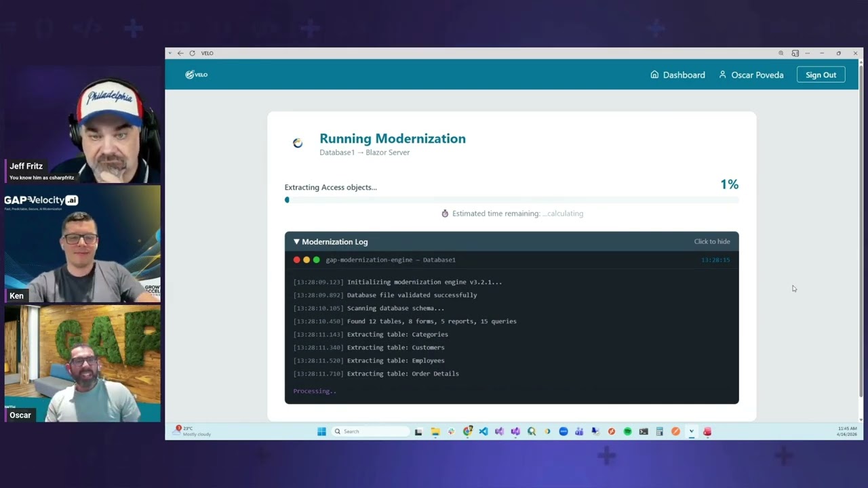Select log line 'Extracting table: Order Details'
The width and height of the screenshot is (868, 488).
pyautogui.click(x=376, y=373)
